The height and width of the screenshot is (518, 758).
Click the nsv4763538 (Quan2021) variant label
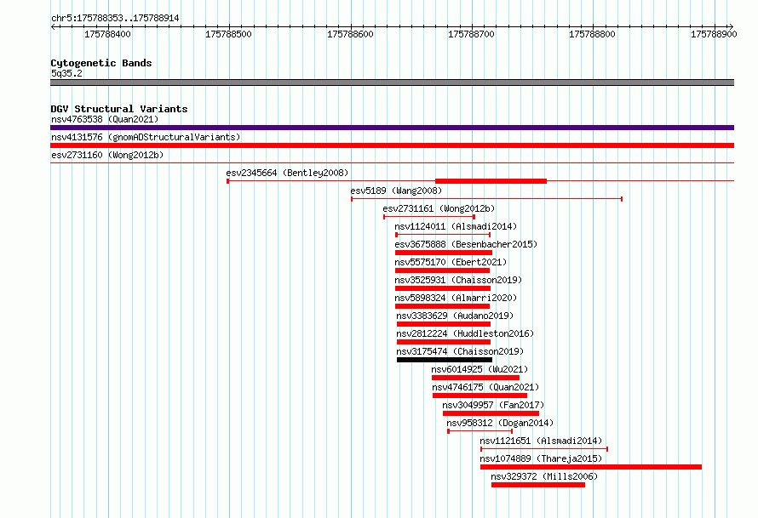(105, 119)
